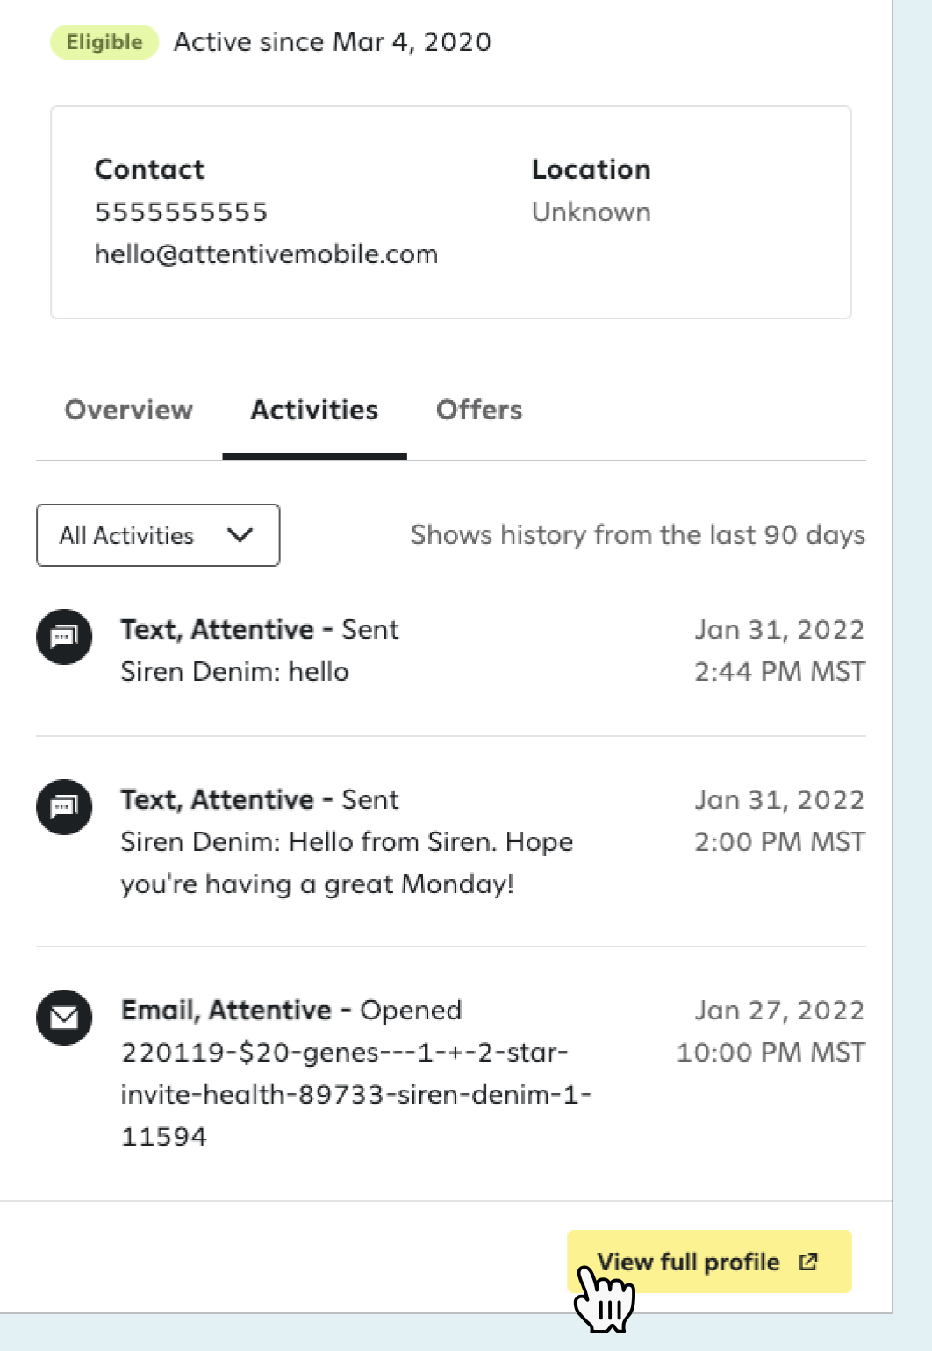Click the hello@attentivemobile.com email address

(266, 254)
